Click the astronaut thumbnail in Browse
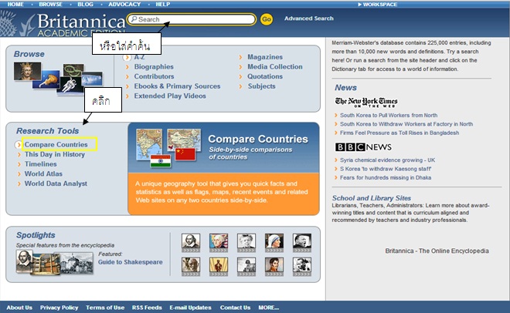510x313 pixels. pyautogui.click(x=70, y=86)
